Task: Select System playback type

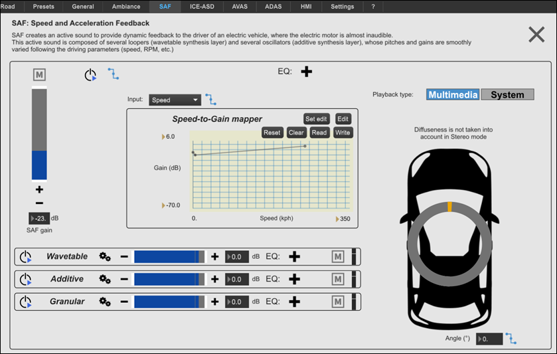Action: (x=507, y=94)
